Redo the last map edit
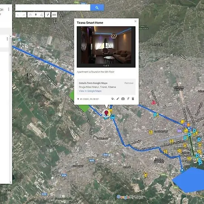 pyautogui.click(x=24, y=15)
